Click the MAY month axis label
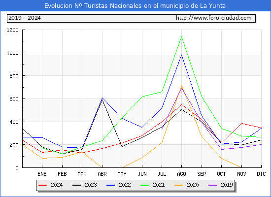Image resolution: width=271 pixels, height=197 pixels. click(x=122, y=174)
